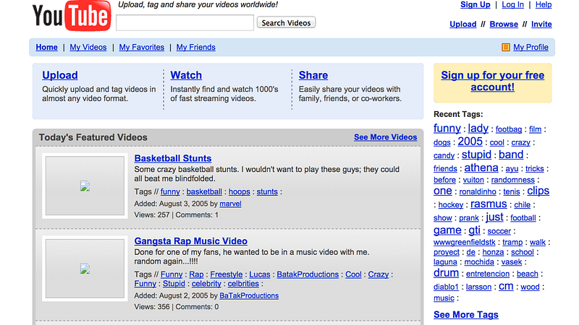
Task: Open the Invite link
Action: point(541,25)
